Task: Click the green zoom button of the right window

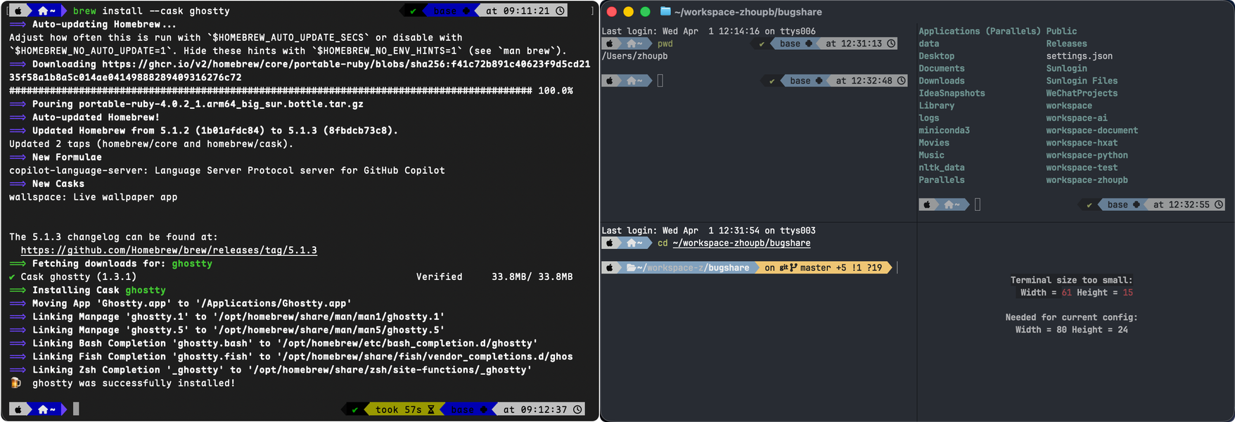Action: click(x=645, y=11)
